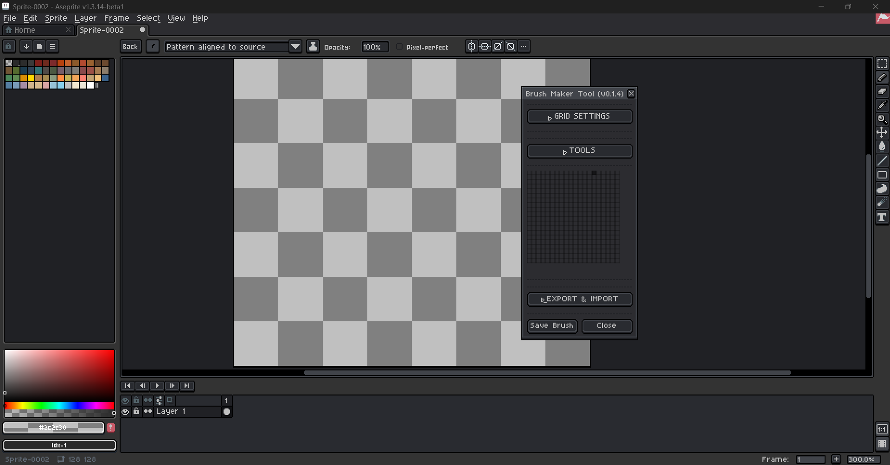
Task: Click the foreground color #2c2c30 bar
Action: [53, 427]
